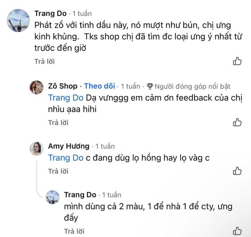The height and width of the screenshot is (237, 251).
Task: Open Trang Do's small avatar in nested reply
Action: coord(52,196)
